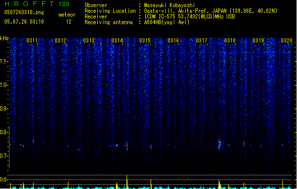This screenshot has height=189, width=297.
Task: Click the 0311 time marker
Action: point(32,41)
